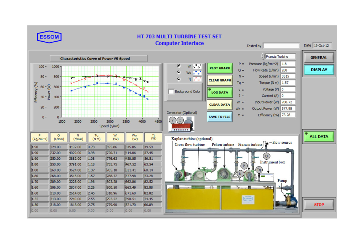
Task: Switch to the DISPLAY tab
Action: coord(319,70)
